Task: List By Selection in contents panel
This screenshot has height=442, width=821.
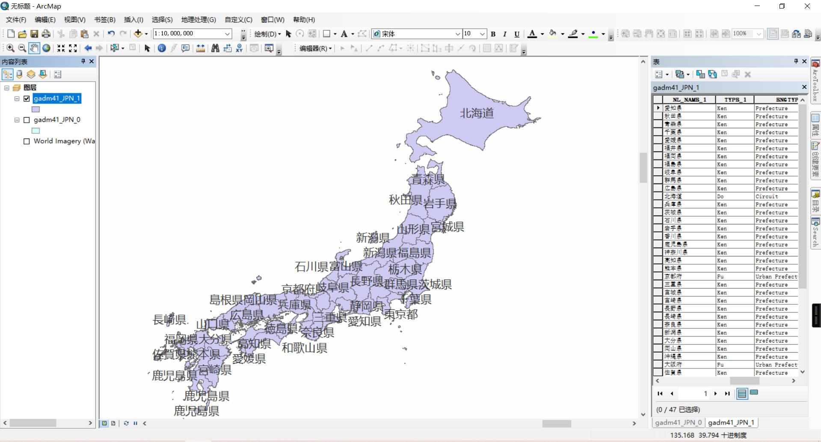Action: (x=43, y=74)
